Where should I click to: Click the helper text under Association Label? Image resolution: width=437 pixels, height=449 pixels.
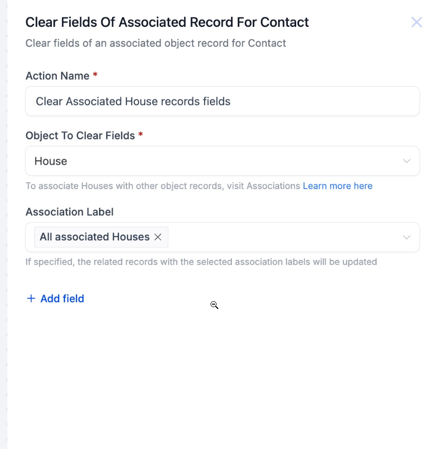click(x=201, y=262)
